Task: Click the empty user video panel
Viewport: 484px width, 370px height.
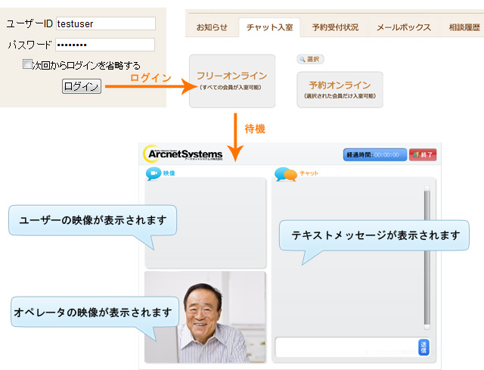Action: click(205, 222)
